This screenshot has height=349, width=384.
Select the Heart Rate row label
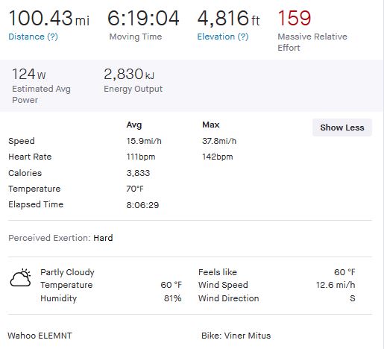[30, 157]
